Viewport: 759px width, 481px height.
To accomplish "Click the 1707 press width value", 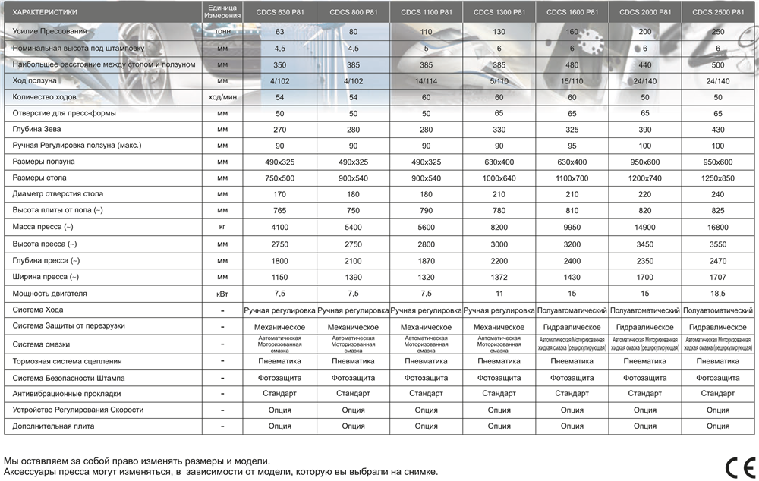I will [x=718, y=277].
